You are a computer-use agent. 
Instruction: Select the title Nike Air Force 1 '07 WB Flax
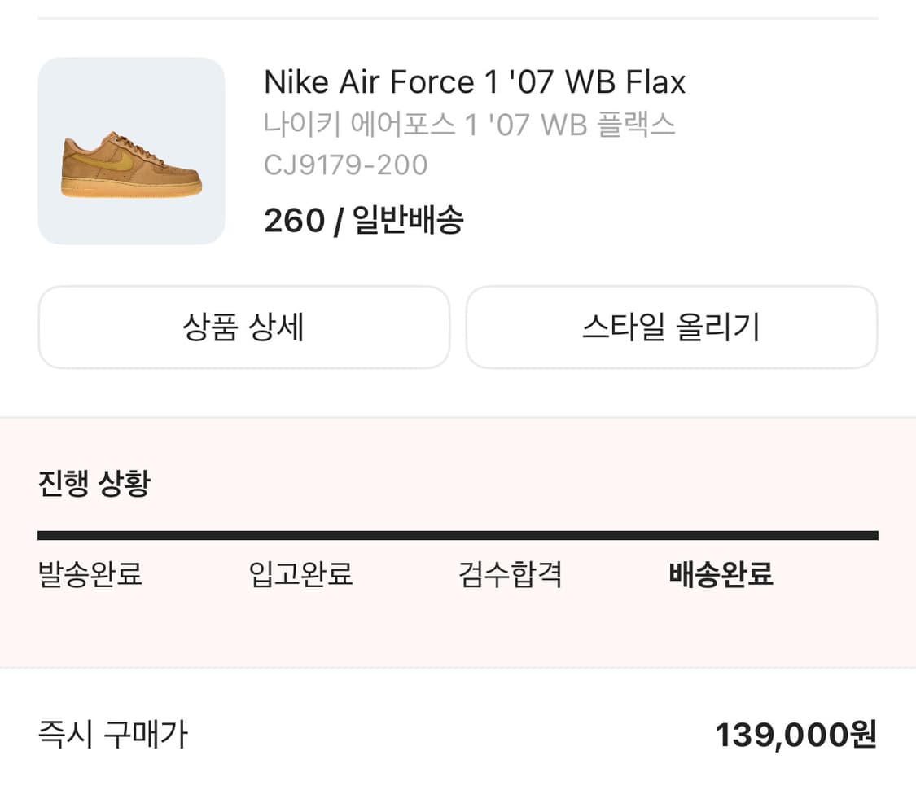[475, 81]
